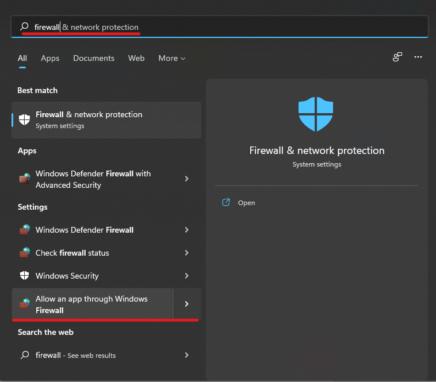
Task: Click the large blue shield icon in preview pane
Action: tap(316, 114)
